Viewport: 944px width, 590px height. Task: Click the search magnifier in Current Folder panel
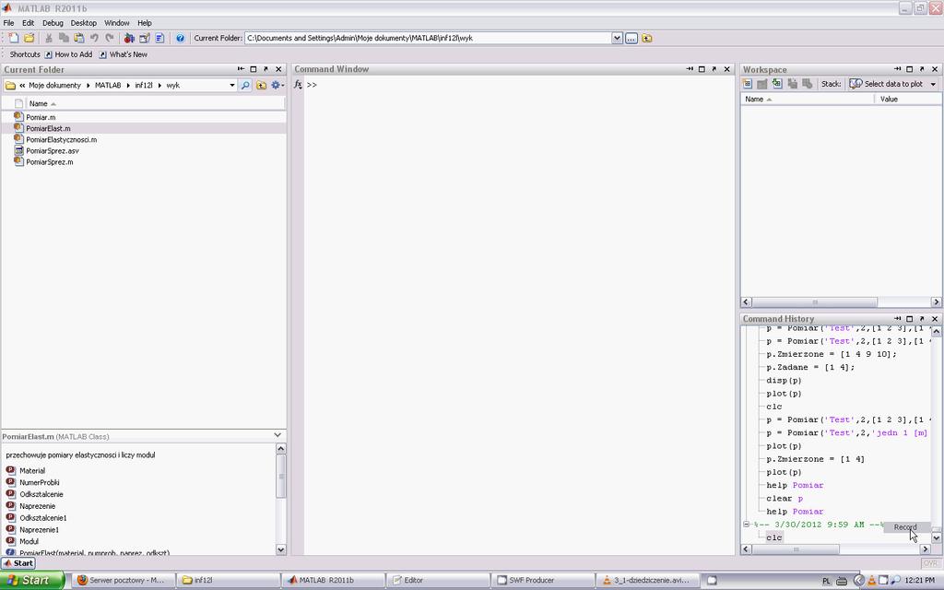(245, 86)
